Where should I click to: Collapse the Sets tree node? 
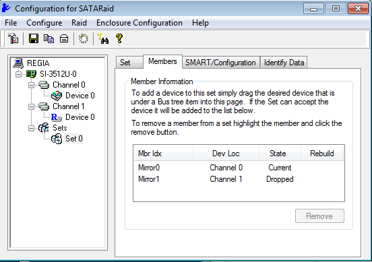(31, 128)
